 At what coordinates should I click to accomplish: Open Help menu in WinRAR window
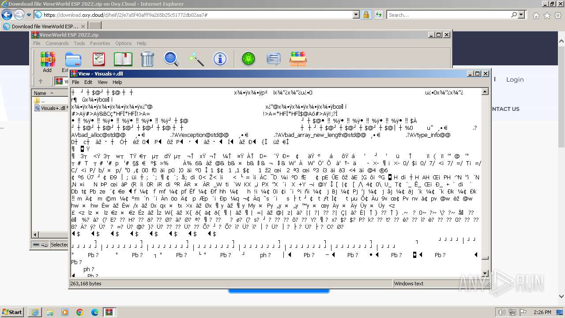[x=141, y=43]
